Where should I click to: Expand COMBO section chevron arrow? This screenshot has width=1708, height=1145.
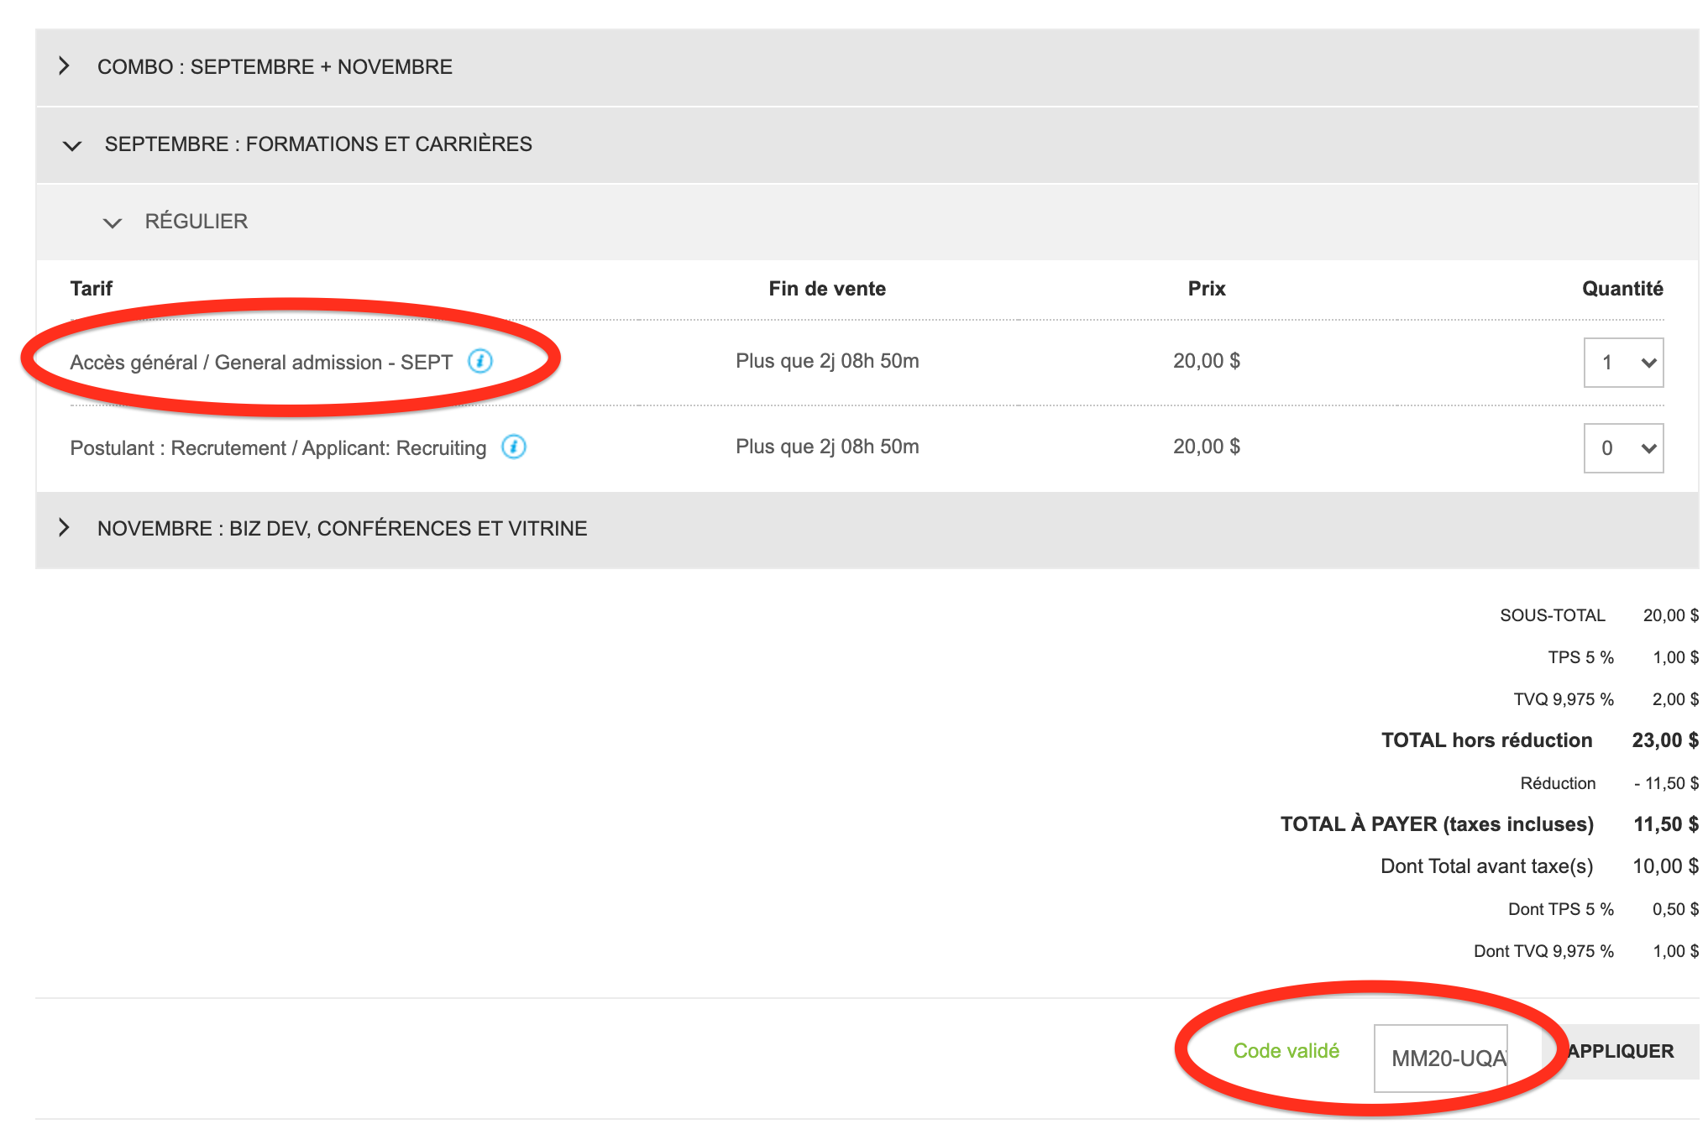pos(64,66)
